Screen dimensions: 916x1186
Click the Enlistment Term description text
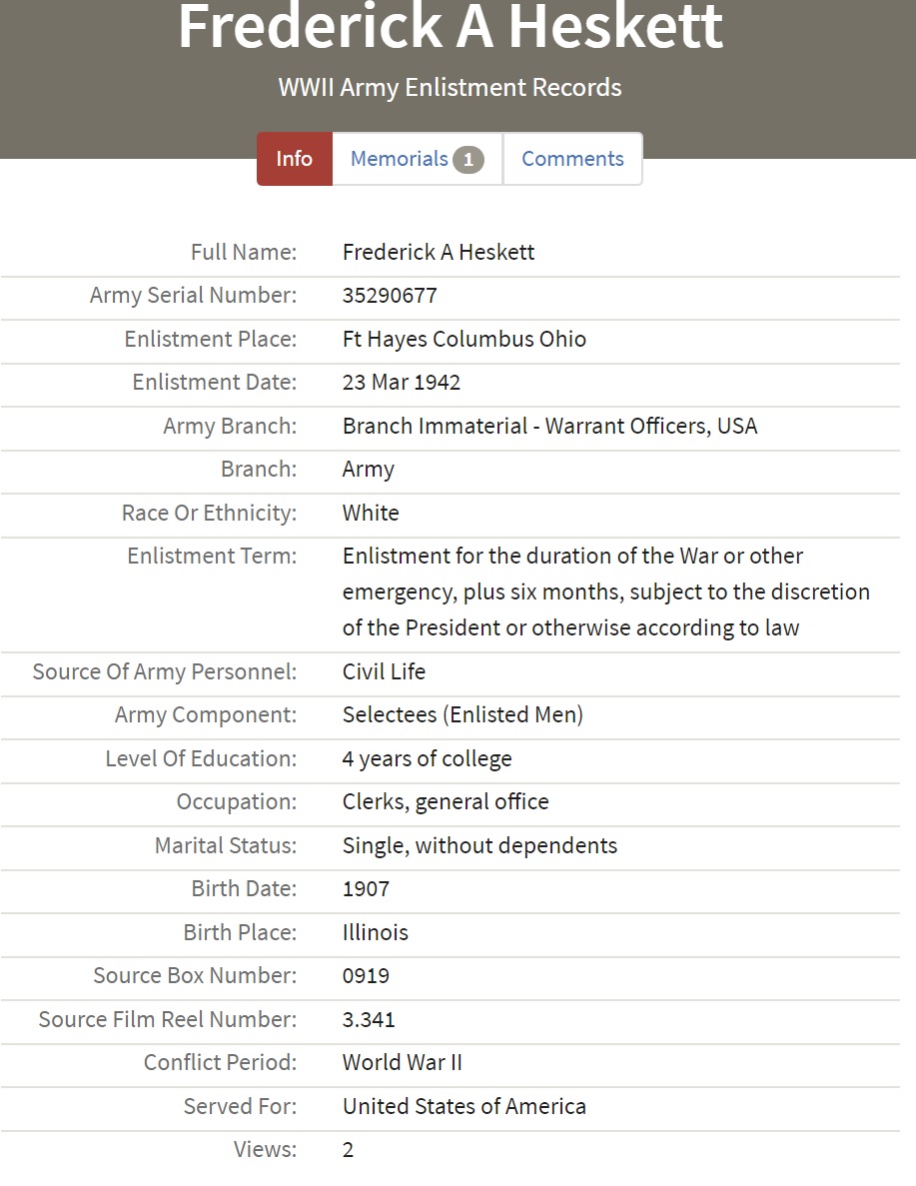(x=605, y=592)
